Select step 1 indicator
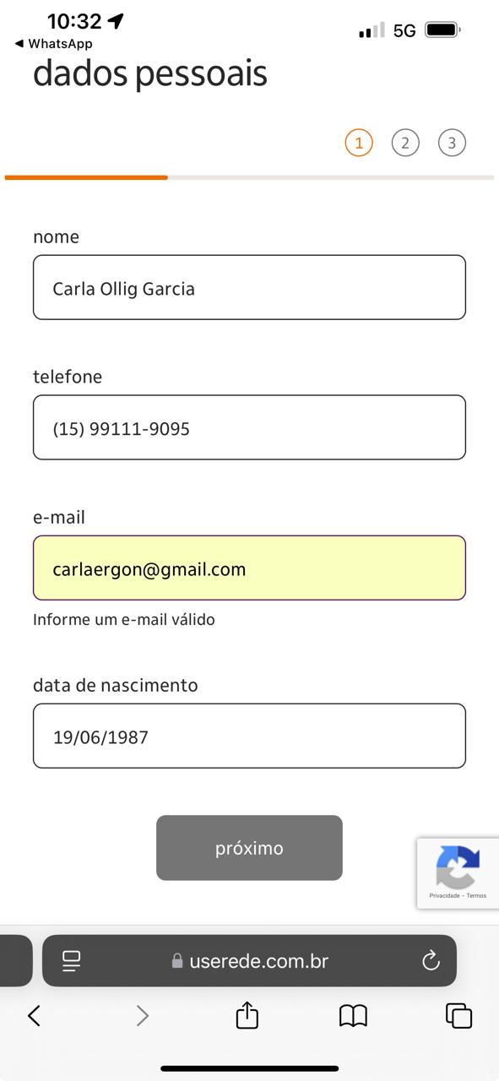This screenshot has width=499, height=1081. click(359, 142)
